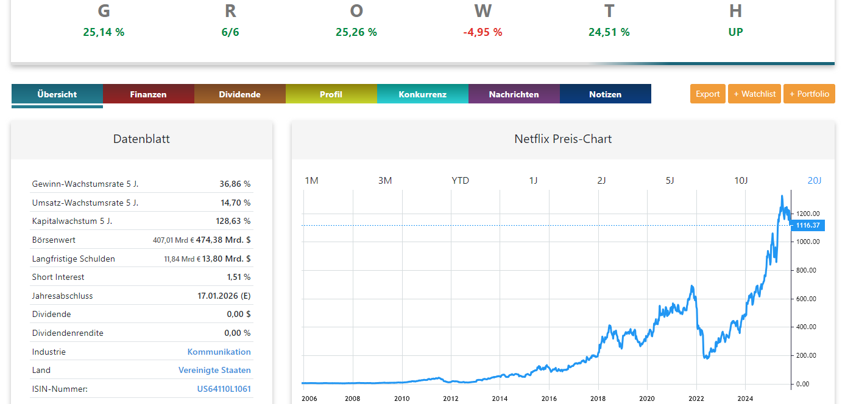
Task: Go to the Notizen tab
Action: point(605,94)
